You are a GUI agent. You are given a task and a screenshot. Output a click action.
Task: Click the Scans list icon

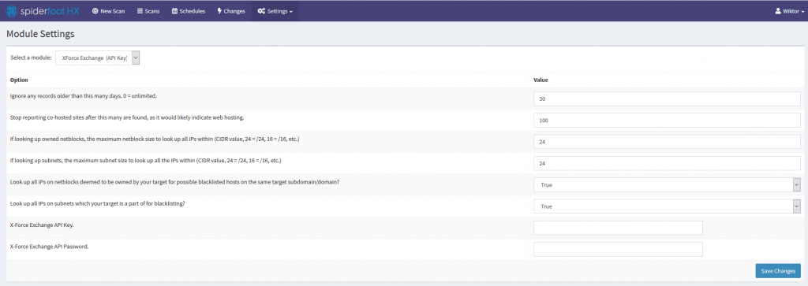point(140,11)
